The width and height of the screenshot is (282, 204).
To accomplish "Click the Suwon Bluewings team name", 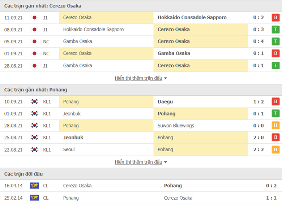I will tap(176, 126).
